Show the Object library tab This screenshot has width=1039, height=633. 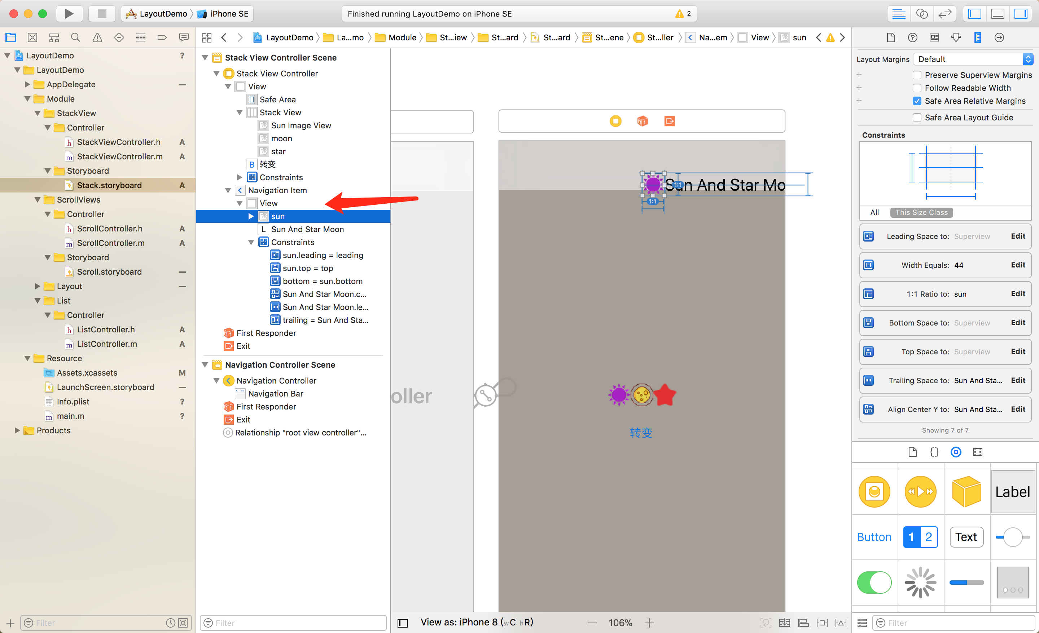click(956, 452)
